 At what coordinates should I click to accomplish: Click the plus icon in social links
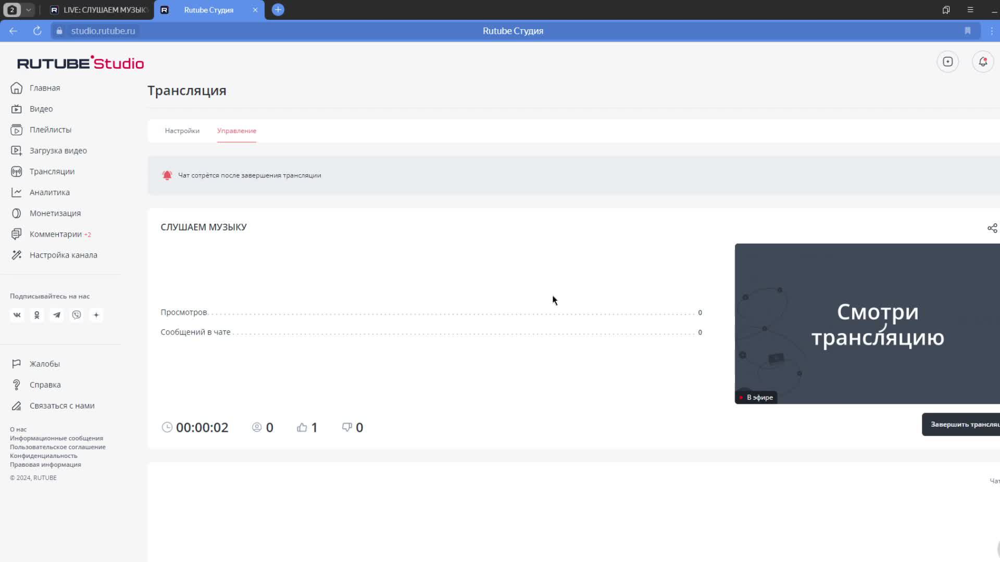pos(96,315)
